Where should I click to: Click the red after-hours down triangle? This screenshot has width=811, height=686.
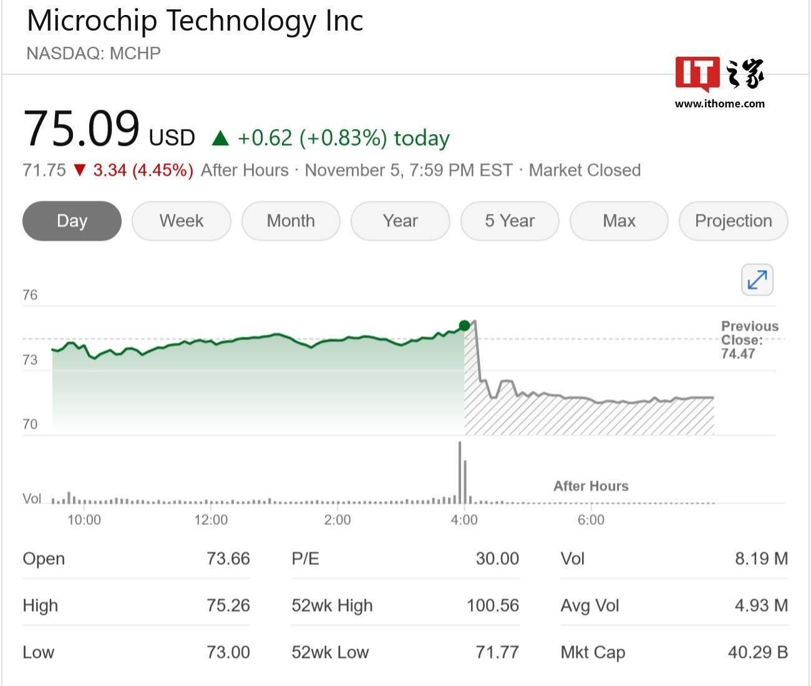(79, 170)
